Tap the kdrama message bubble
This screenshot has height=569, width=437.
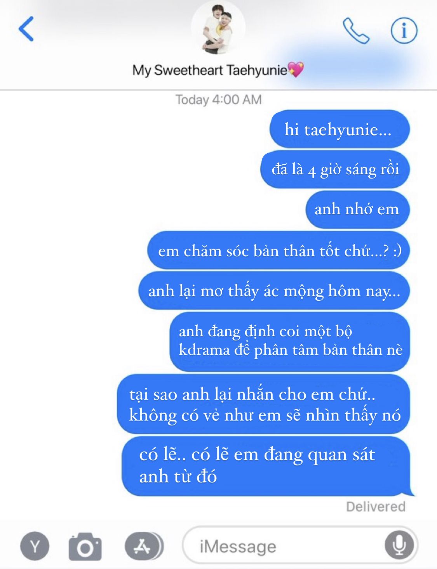pos(289,342)
